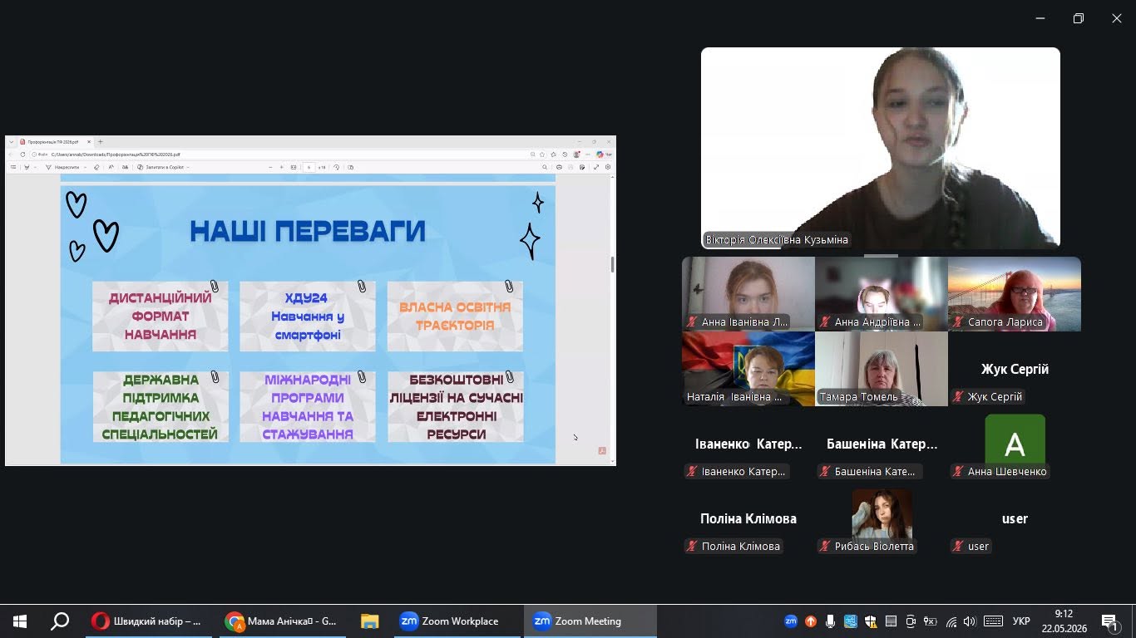
Task: Click Вікторія Олексіївна Кузьміна name label
Action: coord(776,240)
